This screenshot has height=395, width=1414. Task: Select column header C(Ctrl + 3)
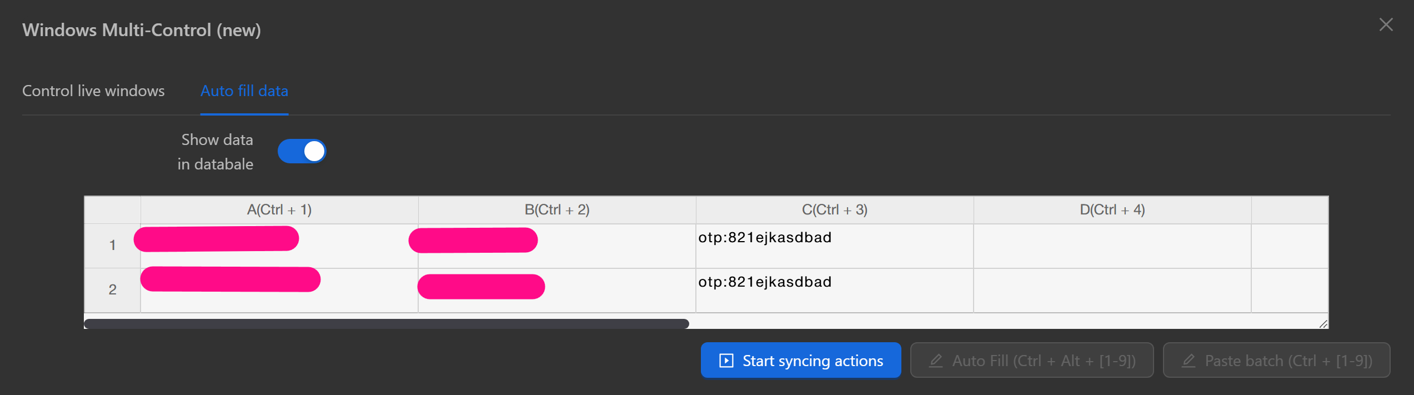click(834, 210)
